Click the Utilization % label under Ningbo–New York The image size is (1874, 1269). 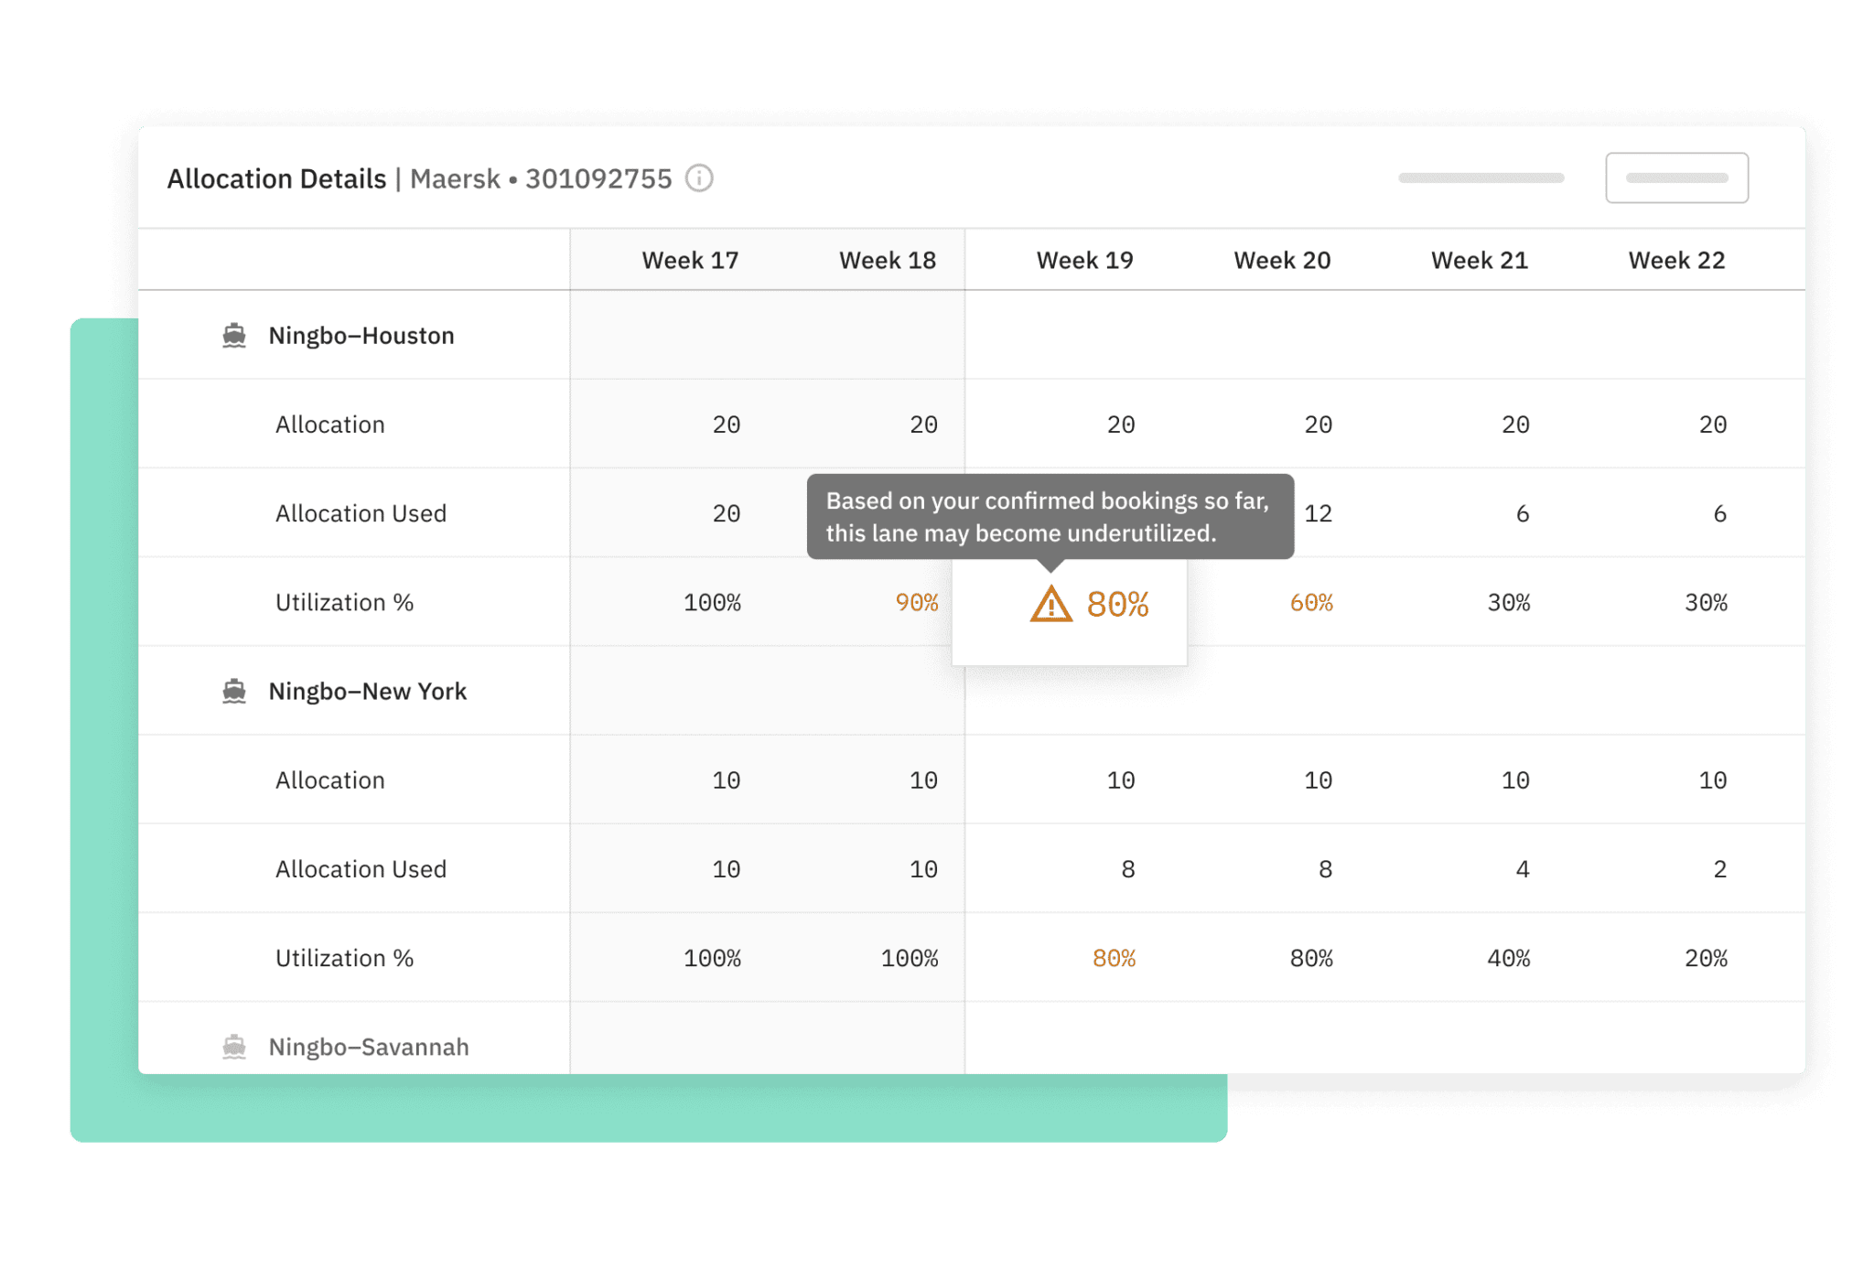tap(344, 958)
